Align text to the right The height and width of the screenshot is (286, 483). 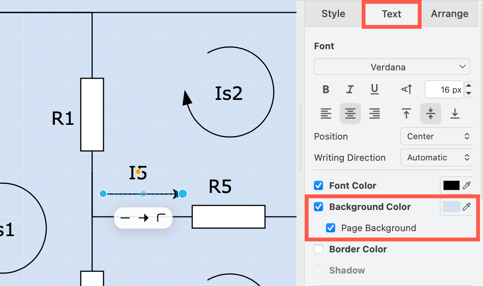point(375,113)
